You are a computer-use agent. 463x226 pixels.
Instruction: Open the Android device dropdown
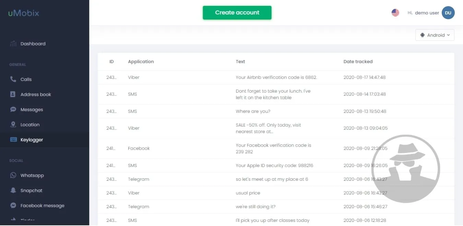click(435, 35)
